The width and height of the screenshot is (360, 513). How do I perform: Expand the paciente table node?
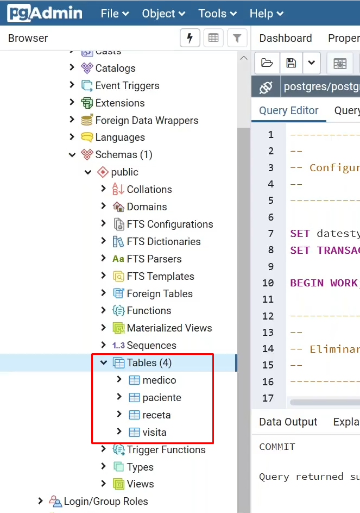[119, 397]
